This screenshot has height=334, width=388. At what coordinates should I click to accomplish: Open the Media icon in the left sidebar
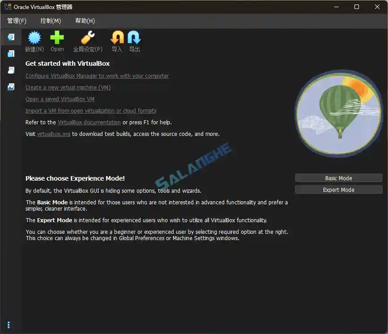pos(10,86)
